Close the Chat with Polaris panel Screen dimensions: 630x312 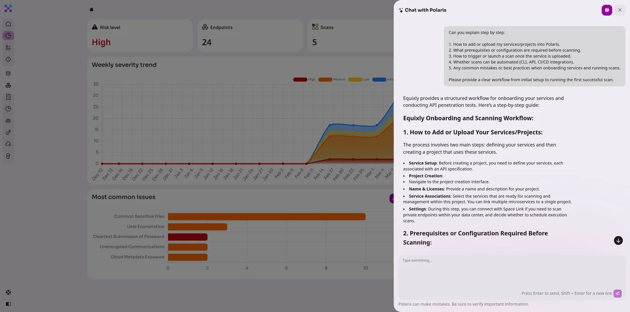coord(619,10)
